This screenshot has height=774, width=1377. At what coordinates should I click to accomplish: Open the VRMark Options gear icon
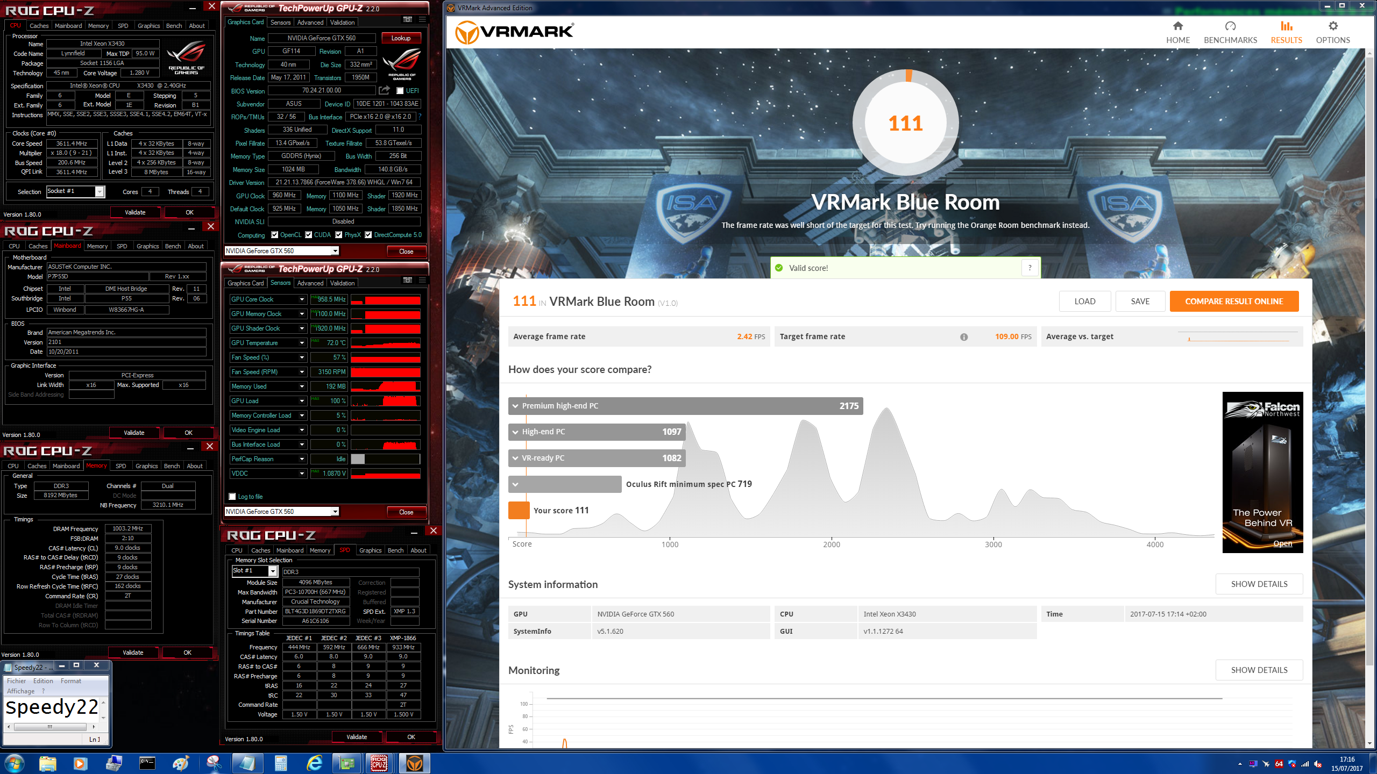click(x=1333, y=26)
